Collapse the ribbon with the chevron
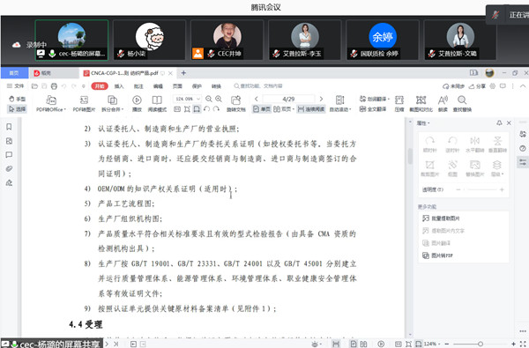 click(x=523, y=86)
